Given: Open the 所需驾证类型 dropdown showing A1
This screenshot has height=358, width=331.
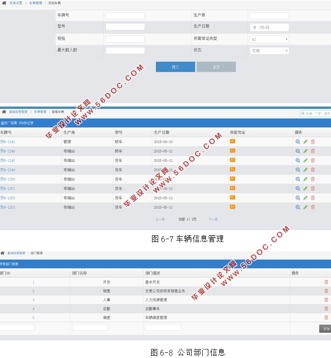Looking at the screenshot, I should [269, 39].
